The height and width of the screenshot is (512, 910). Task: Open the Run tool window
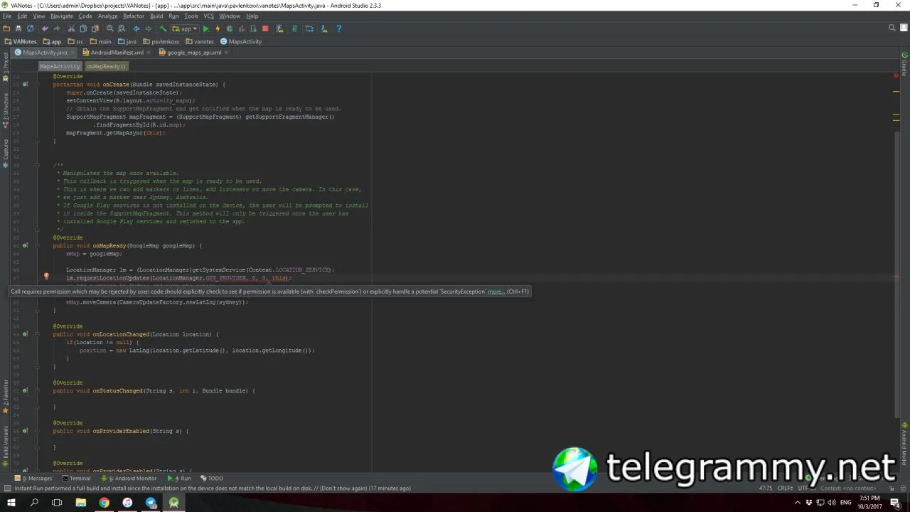coord(179,479)
